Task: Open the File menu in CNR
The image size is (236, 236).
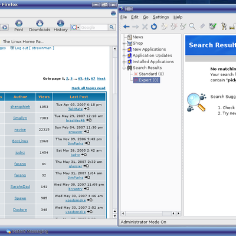Action: click(124, 17)
